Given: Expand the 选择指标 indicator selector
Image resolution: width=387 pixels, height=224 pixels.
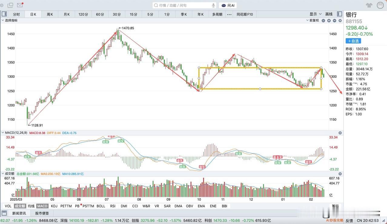Looking at the screenshot, I should tap(9, 20).
